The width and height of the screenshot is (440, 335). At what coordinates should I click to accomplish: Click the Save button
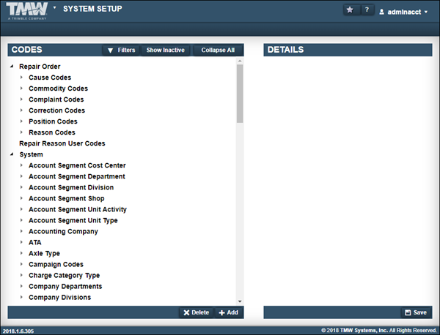click(x=416, y=312)
